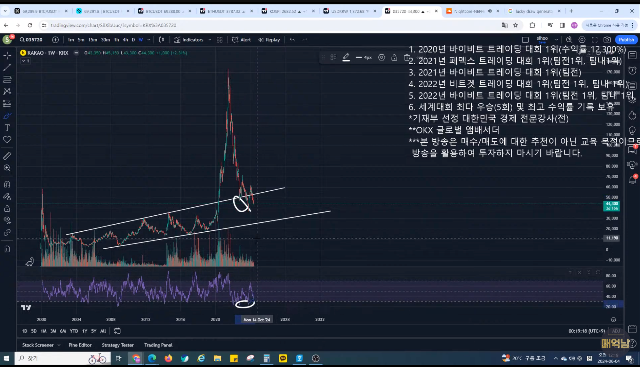
Task: Open the symbol search 035720
Action: [x=31, y=40]
